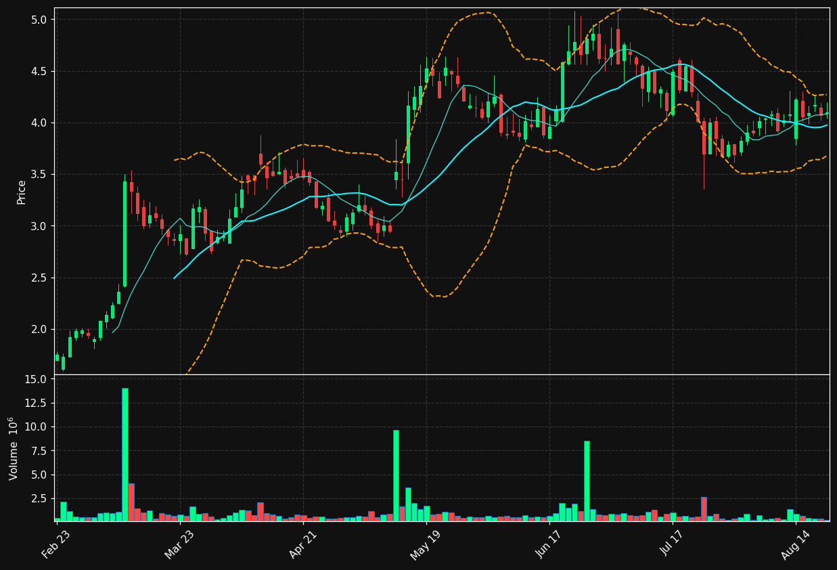
Task: Click the 2.5 price tick label
Action: pyautogui.click(x=39, y=278)
